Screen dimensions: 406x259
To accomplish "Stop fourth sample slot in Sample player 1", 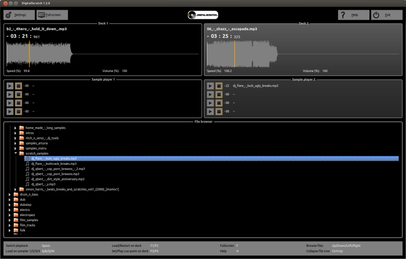I will coord(18,112).
